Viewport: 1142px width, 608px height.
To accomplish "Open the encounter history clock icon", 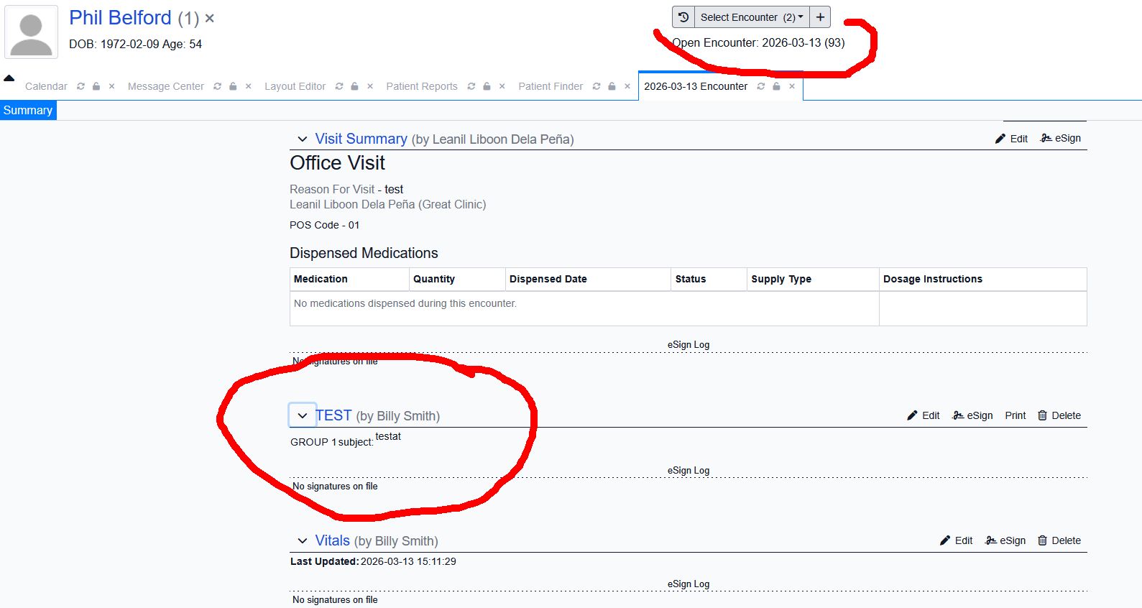I will [x=683, y=17].
